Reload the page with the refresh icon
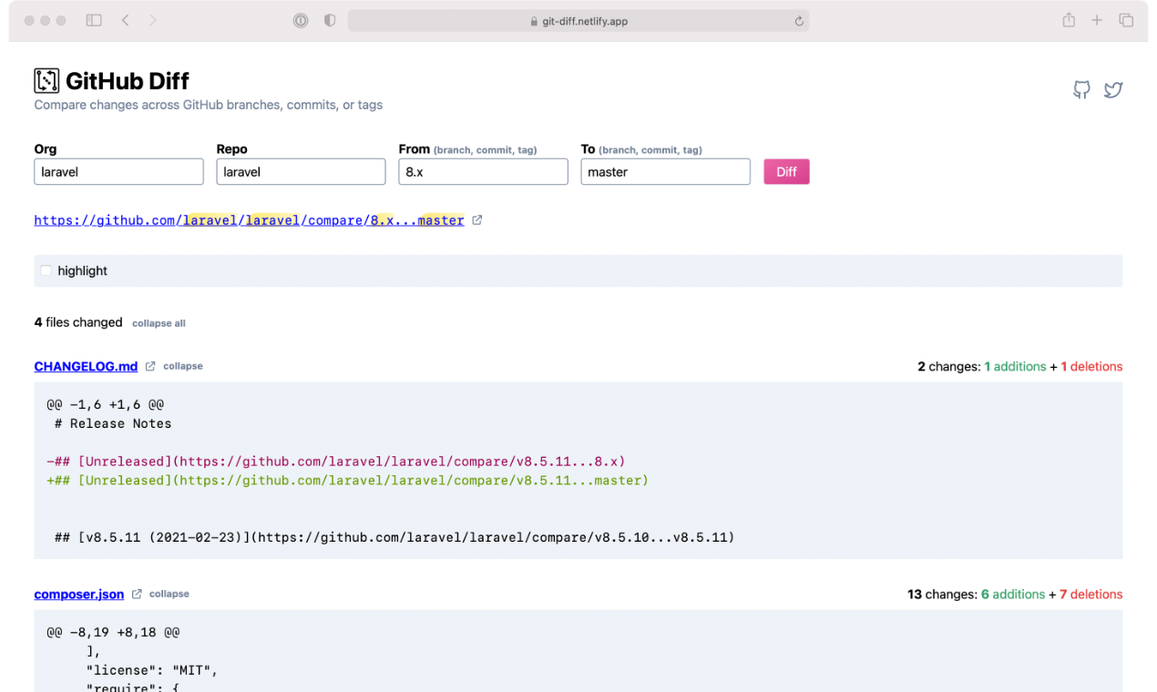Screen dimensions: 1157x692 click(798, 20)
